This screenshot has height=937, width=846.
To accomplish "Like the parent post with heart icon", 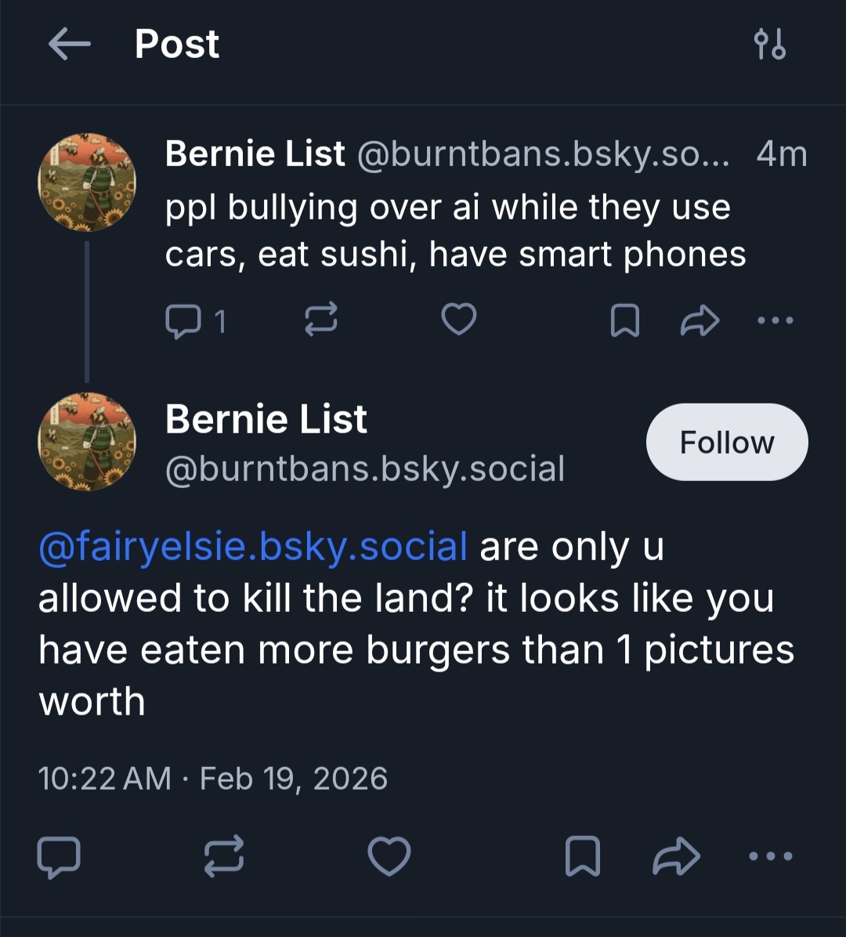I will tap(459, 320).
